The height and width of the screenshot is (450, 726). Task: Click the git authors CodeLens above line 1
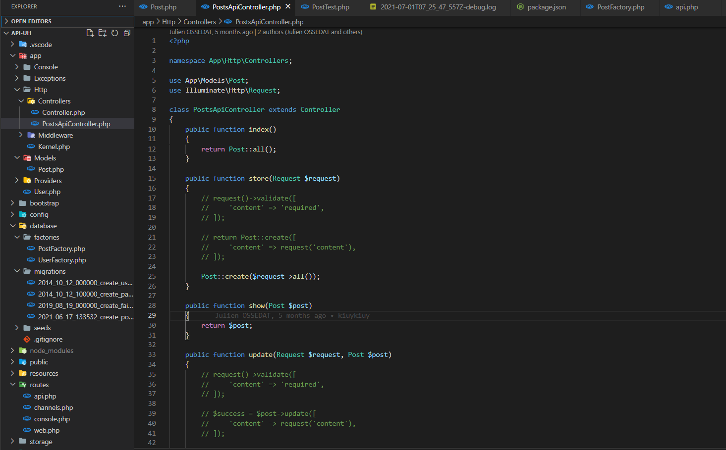coord(266,32)
